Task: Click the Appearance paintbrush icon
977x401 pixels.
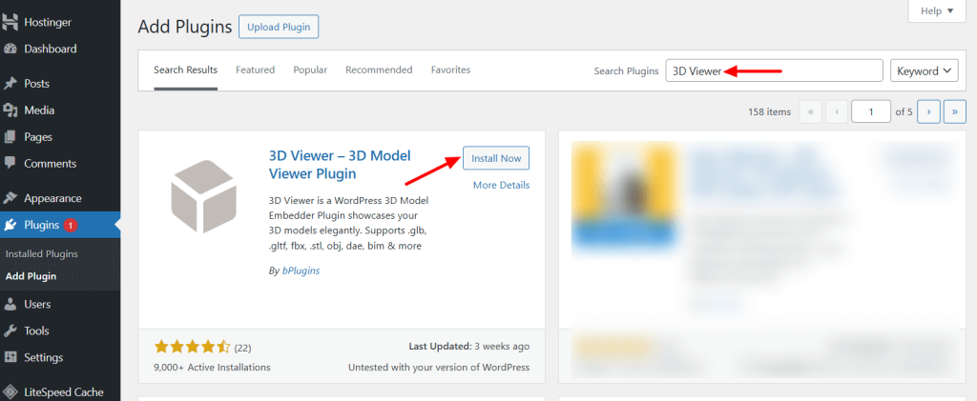Action: (10, 198)
